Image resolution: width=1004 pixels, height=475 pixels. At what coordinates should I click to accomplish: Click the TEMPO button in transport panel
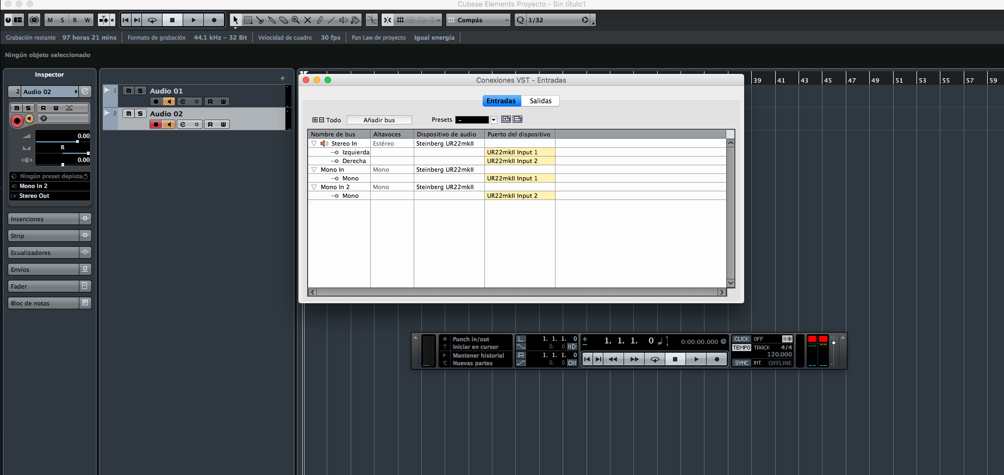[741, 347]
